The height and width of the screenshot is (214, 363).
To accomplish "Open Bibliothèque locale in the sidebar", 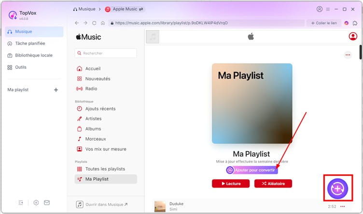I will click(x=34, y=55).
